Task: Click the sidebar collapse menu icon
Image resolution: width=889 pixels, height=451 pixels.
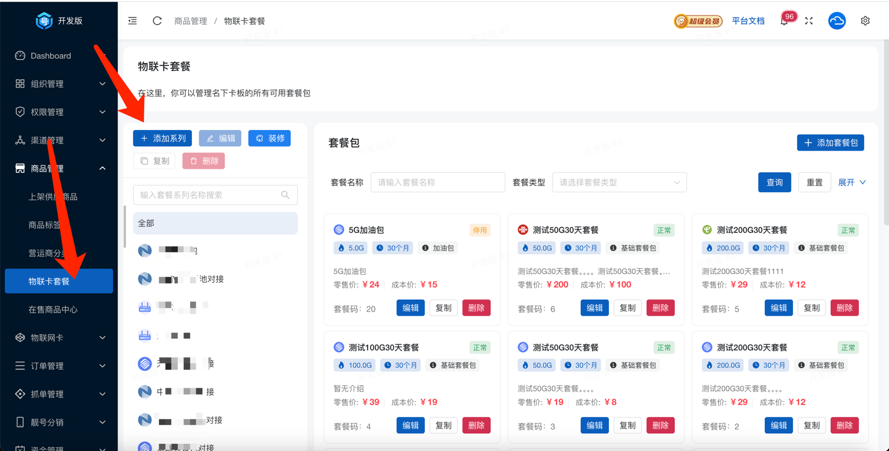Action: [132, 21]
